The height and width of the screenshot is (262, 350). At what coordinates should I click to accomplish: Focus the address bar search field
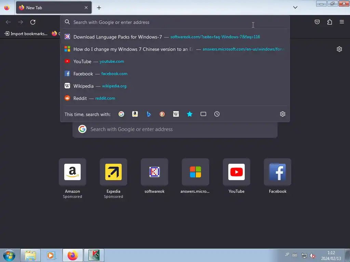(175, 22)
